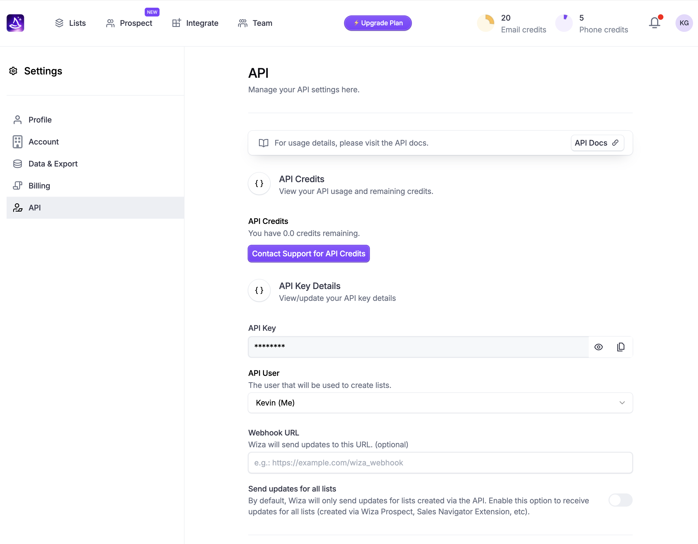Image resolution: width=698 pixels, height=544 pixels.
Task: Click the API Key Details heading
Action: (310, 286)
